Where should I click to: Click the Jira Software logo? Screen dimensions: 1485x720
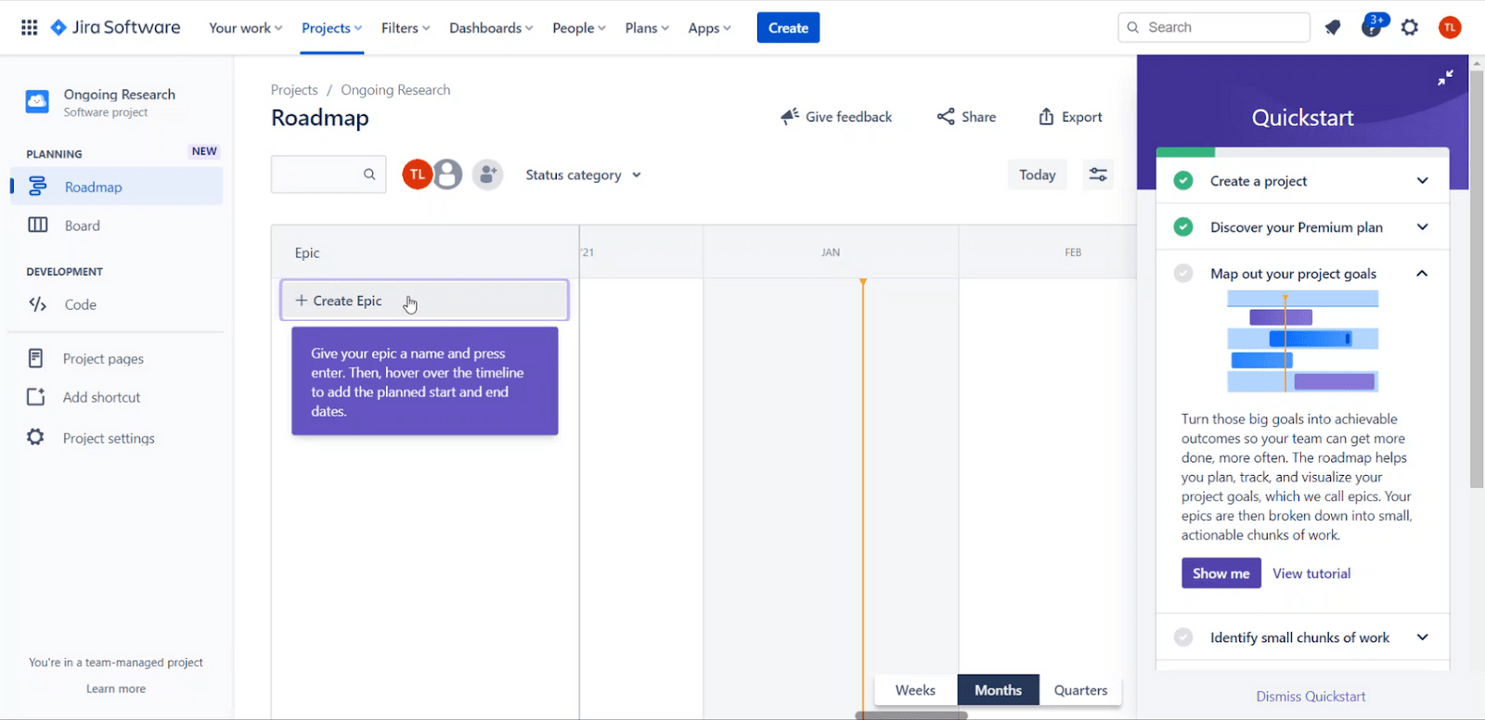(x=116, y=28)
